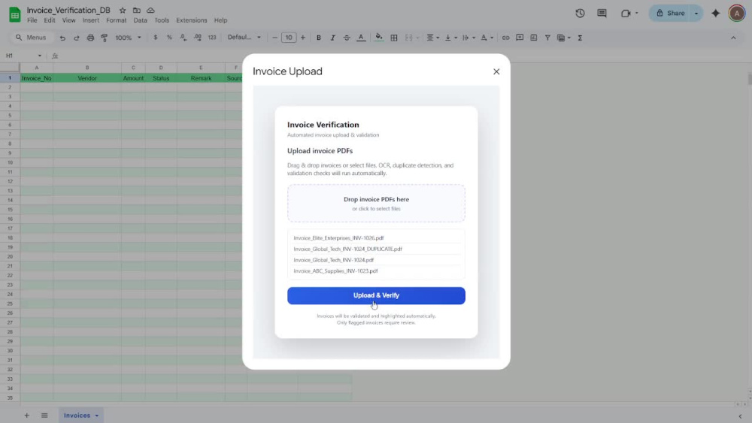The image size is (752, 423).
Task: Toggle strikethrough formatting
Action: [x=346, y=38]
